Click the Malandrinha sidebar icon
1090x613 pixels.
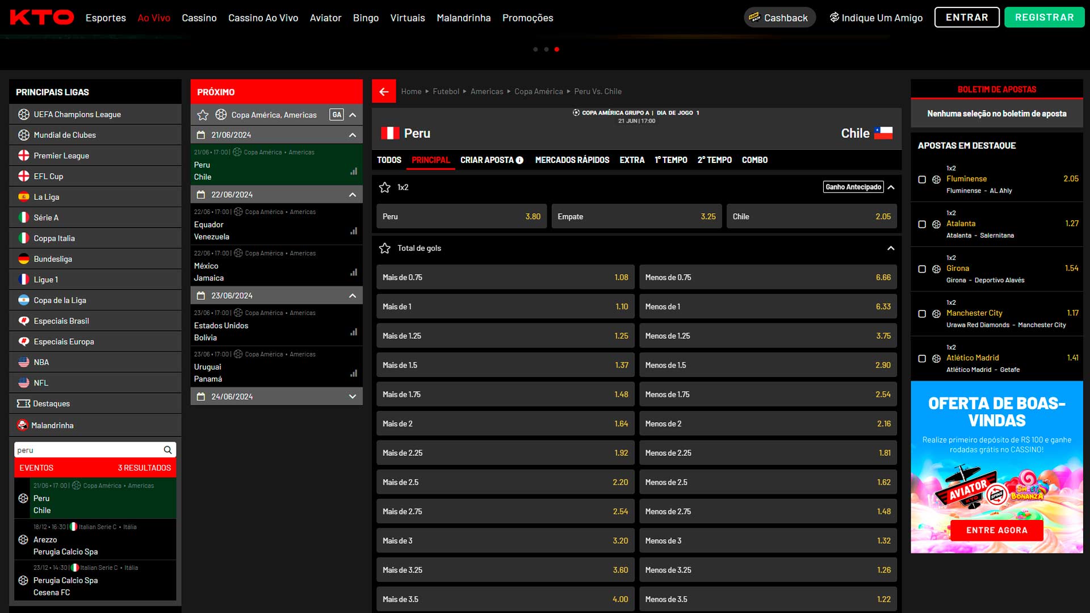click(x=23, y=425)
